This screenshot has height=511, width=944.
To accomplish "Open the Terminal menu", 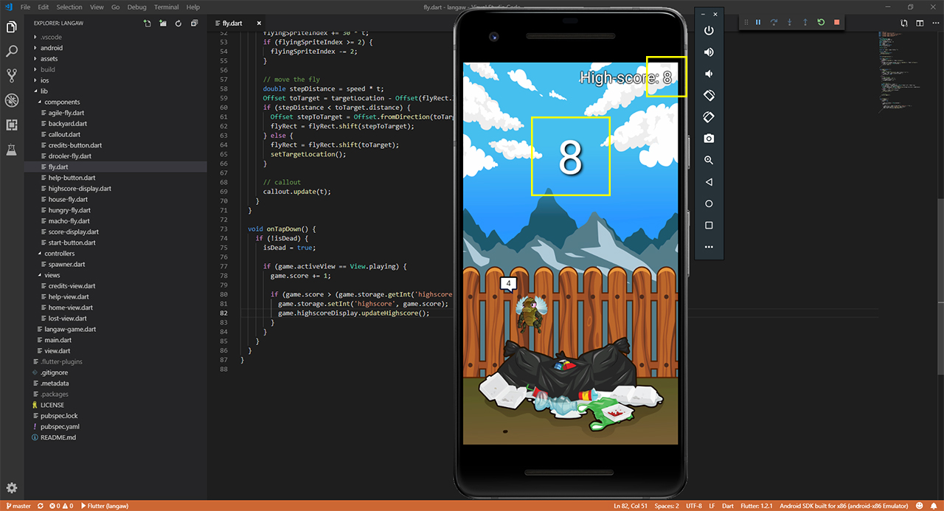I will point(166,7).
